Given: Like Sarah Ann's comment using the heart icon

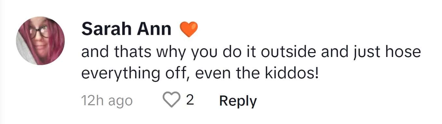Looking at the screenshot, I should [x=171, y=100].
